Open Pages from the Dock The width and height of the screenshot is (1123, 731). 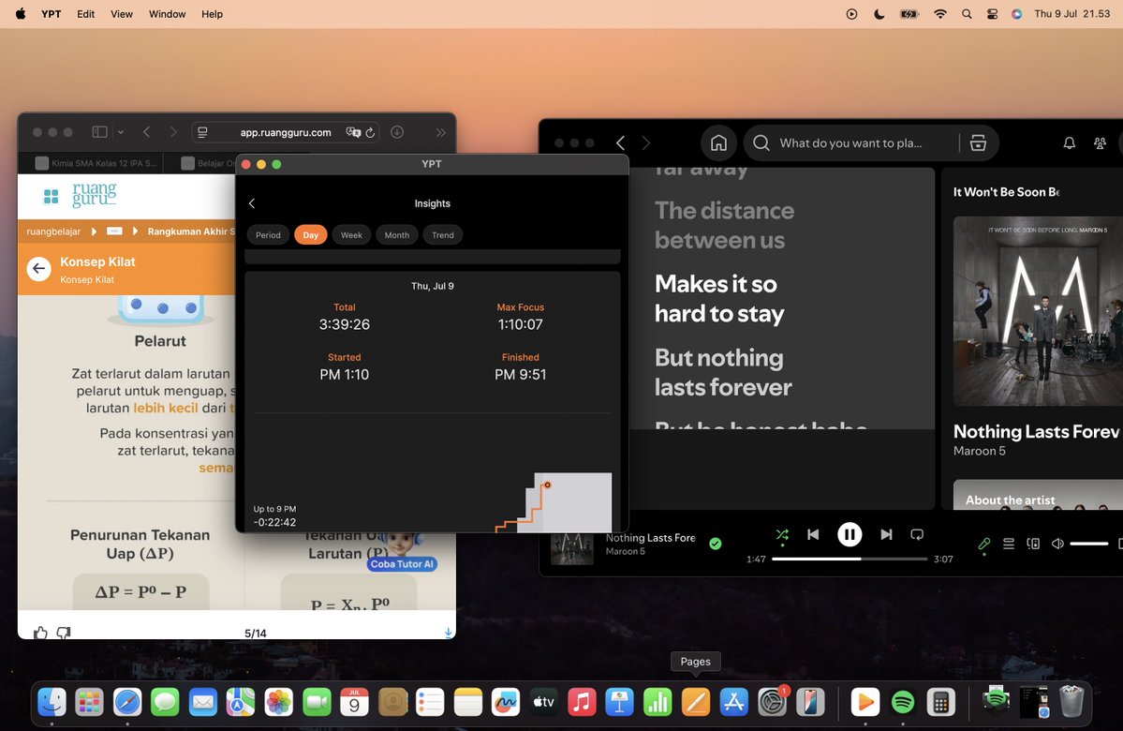click(x=695, y=702)
